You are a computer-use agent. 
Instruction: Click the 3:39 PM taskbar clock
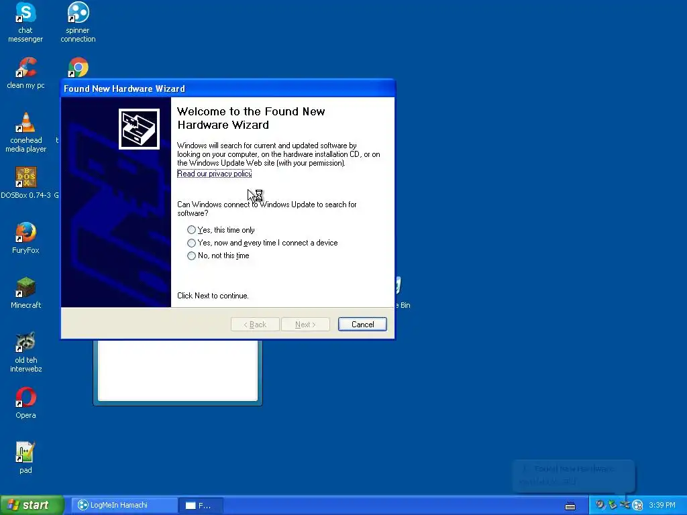tap(662, 505)
